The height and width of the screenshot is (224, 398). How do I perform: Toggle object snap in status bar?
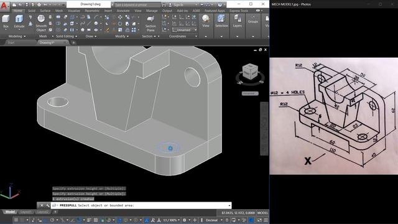coord(80,220)
